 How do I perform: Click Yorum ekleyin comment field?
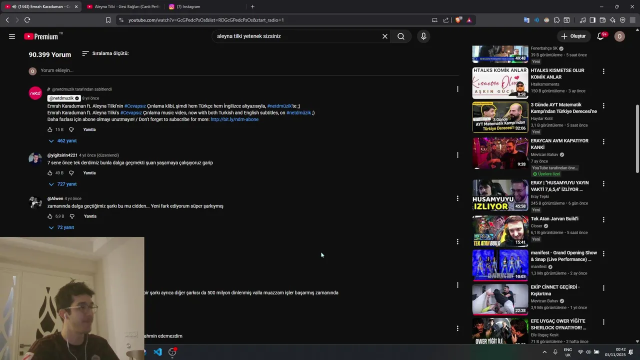pos(249,70)
